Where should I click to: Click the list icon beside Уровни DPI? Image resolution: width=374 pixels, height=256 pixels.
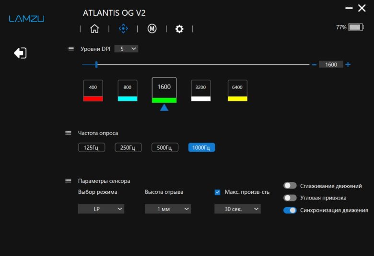click(x=70, y=49)
